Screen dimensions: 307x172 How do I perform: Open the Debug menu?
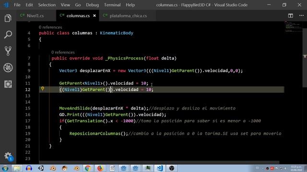coord(92,5)
